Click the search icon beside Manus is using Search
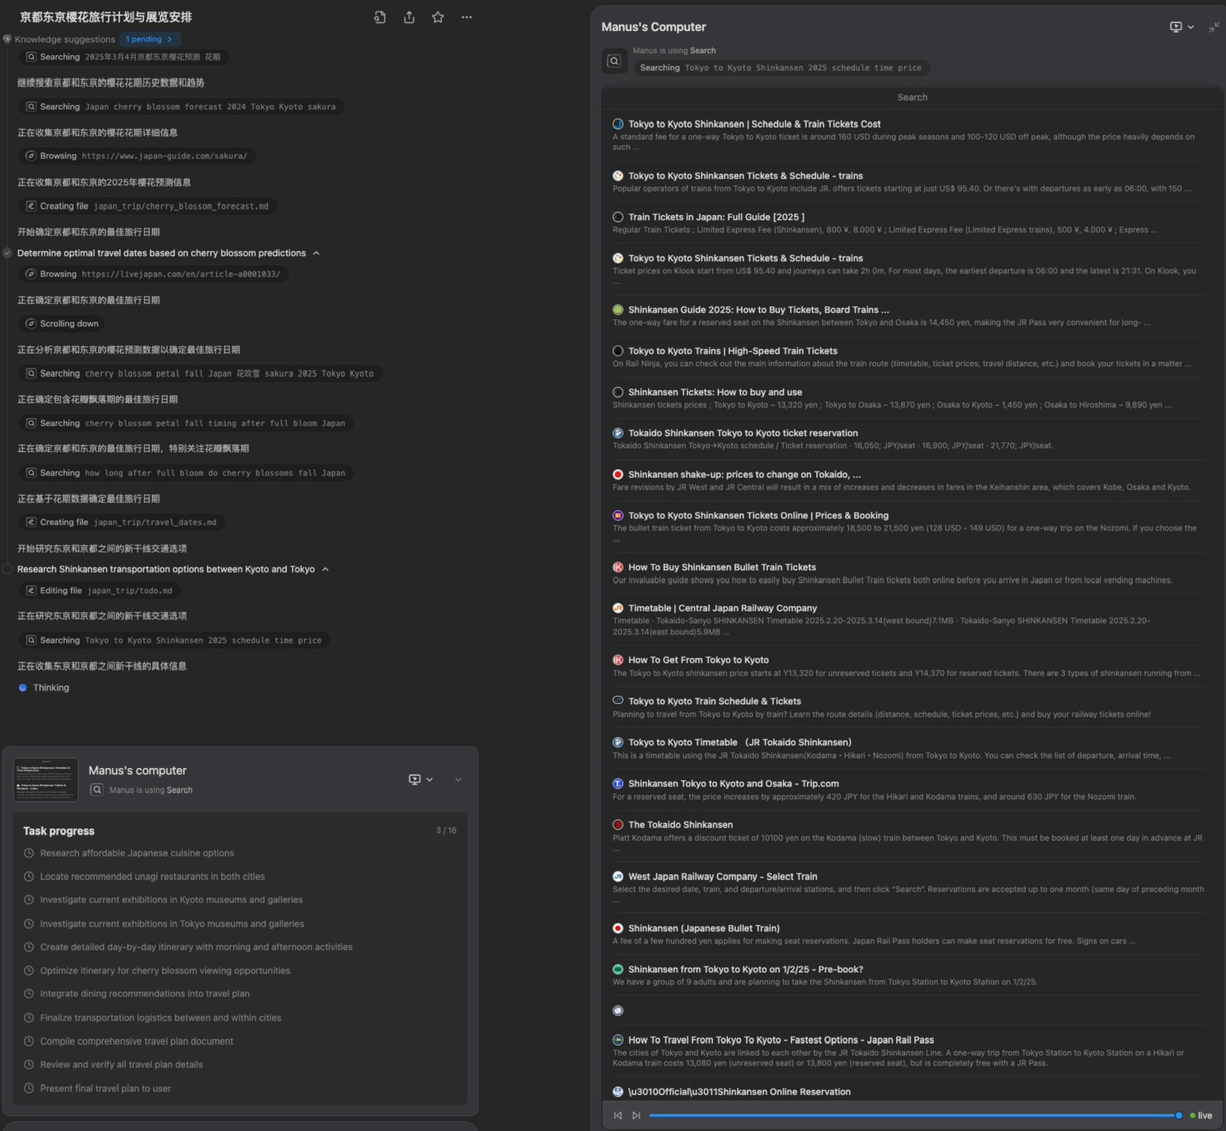 click(614, 60)
